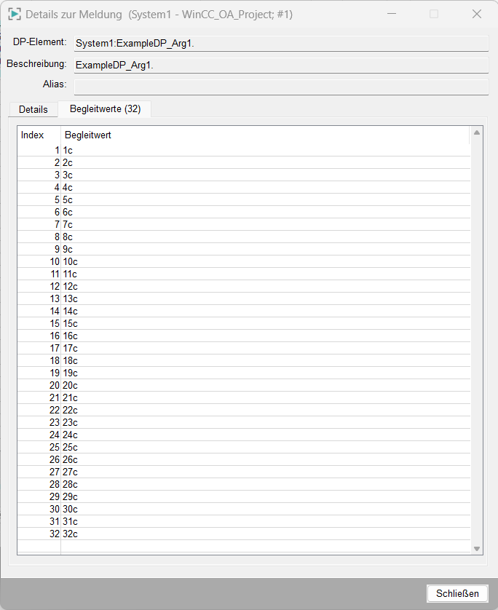This screenshot has width=498, height=610.
Task: Minimize the Details zur Meldung window
Action: 392,14
